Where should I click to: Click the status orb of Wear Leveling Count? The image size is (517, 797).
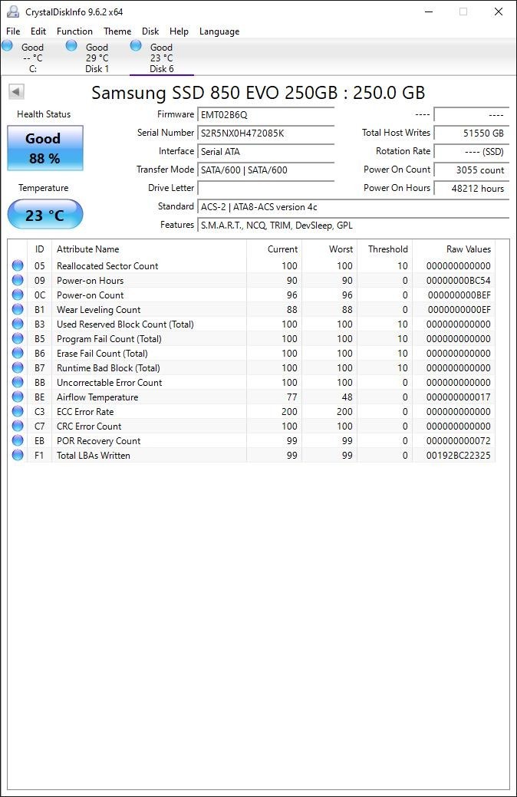click(18, 309)
